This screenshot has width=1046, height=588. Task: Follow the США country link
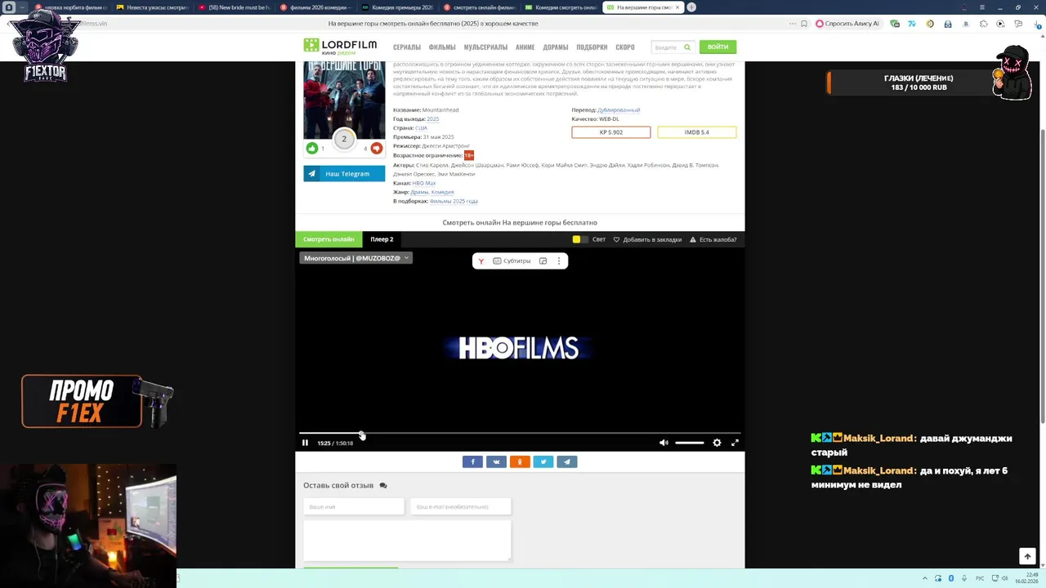point(421,128)
